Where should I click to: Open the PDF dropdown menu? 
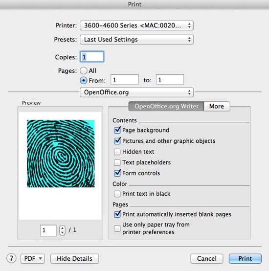33,259
